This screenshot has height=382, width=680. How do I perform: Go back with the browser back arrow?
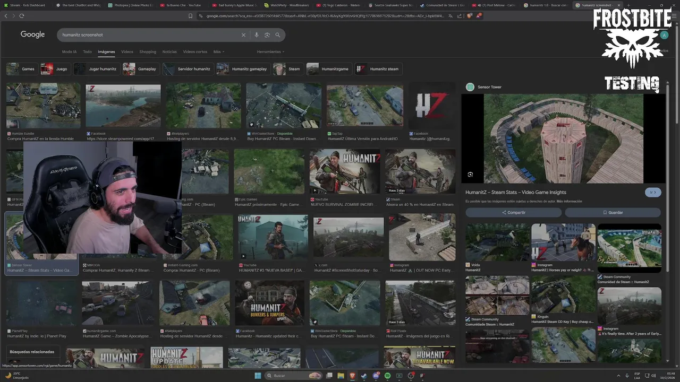pos(6,16)
